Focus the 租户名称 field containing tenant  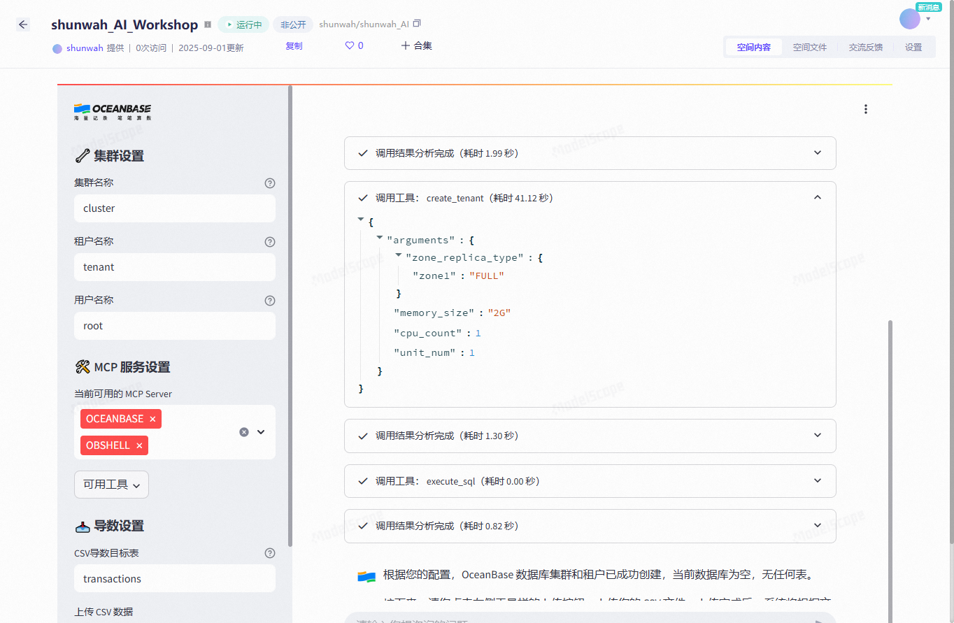(x=175, y=267)
